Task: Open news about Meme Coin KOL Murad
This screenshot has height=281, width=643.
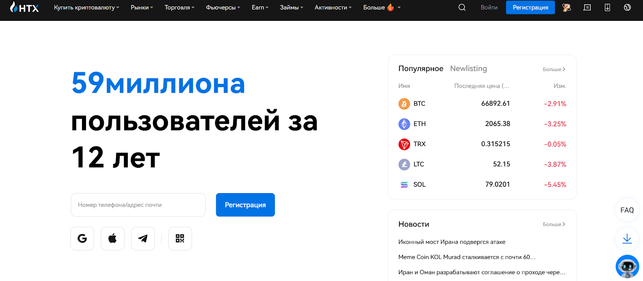Action: tap(467, 257)
